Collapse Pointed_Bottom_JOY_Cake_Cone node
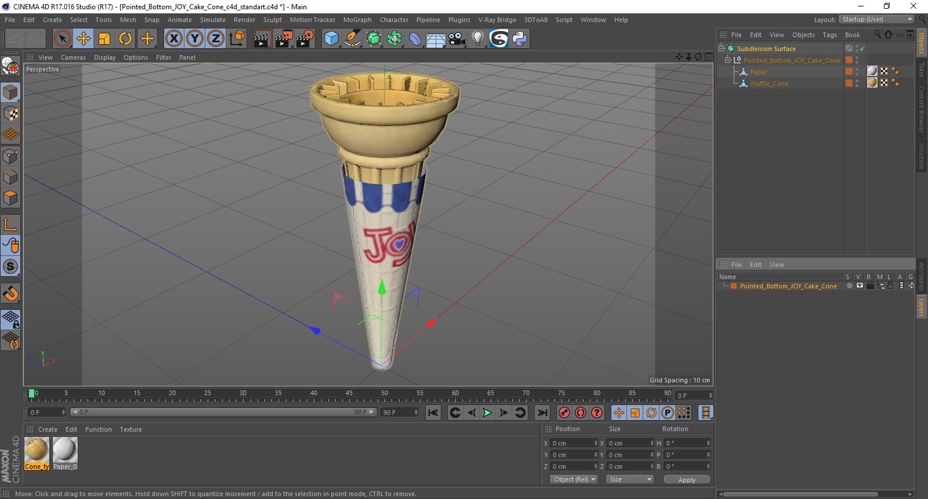 (x=727, y=60)
